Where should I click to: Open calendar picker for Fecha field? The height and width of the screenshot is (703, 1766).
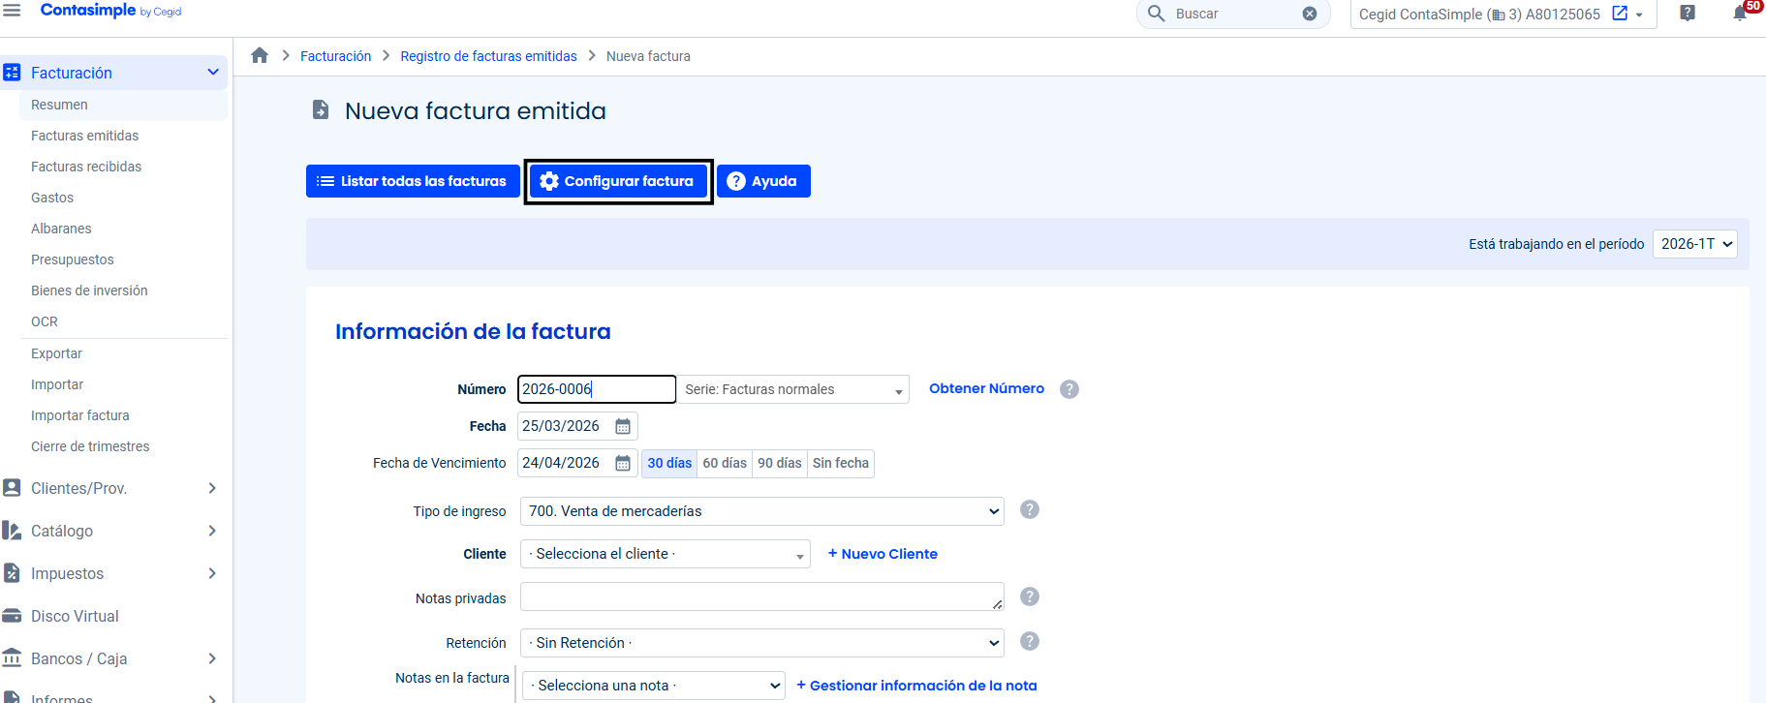tap(623, 427)
